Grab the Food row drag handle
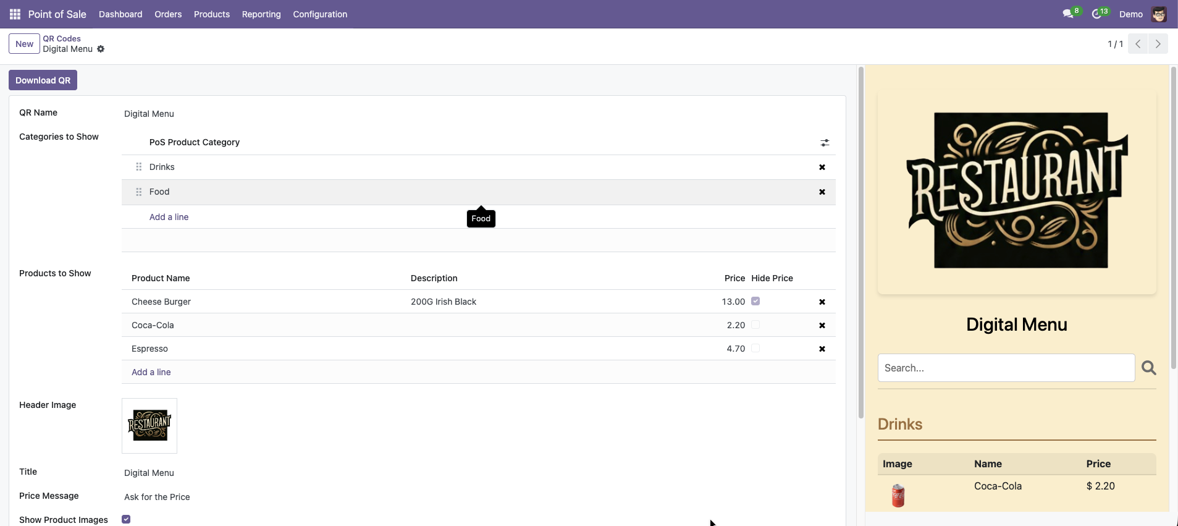1178x526 pixels. coord(139,192)
